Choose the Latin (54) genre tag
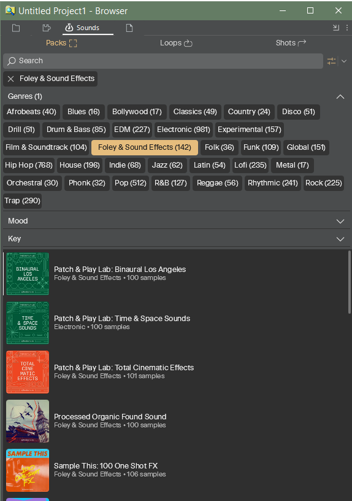 [x=209, y=166]
